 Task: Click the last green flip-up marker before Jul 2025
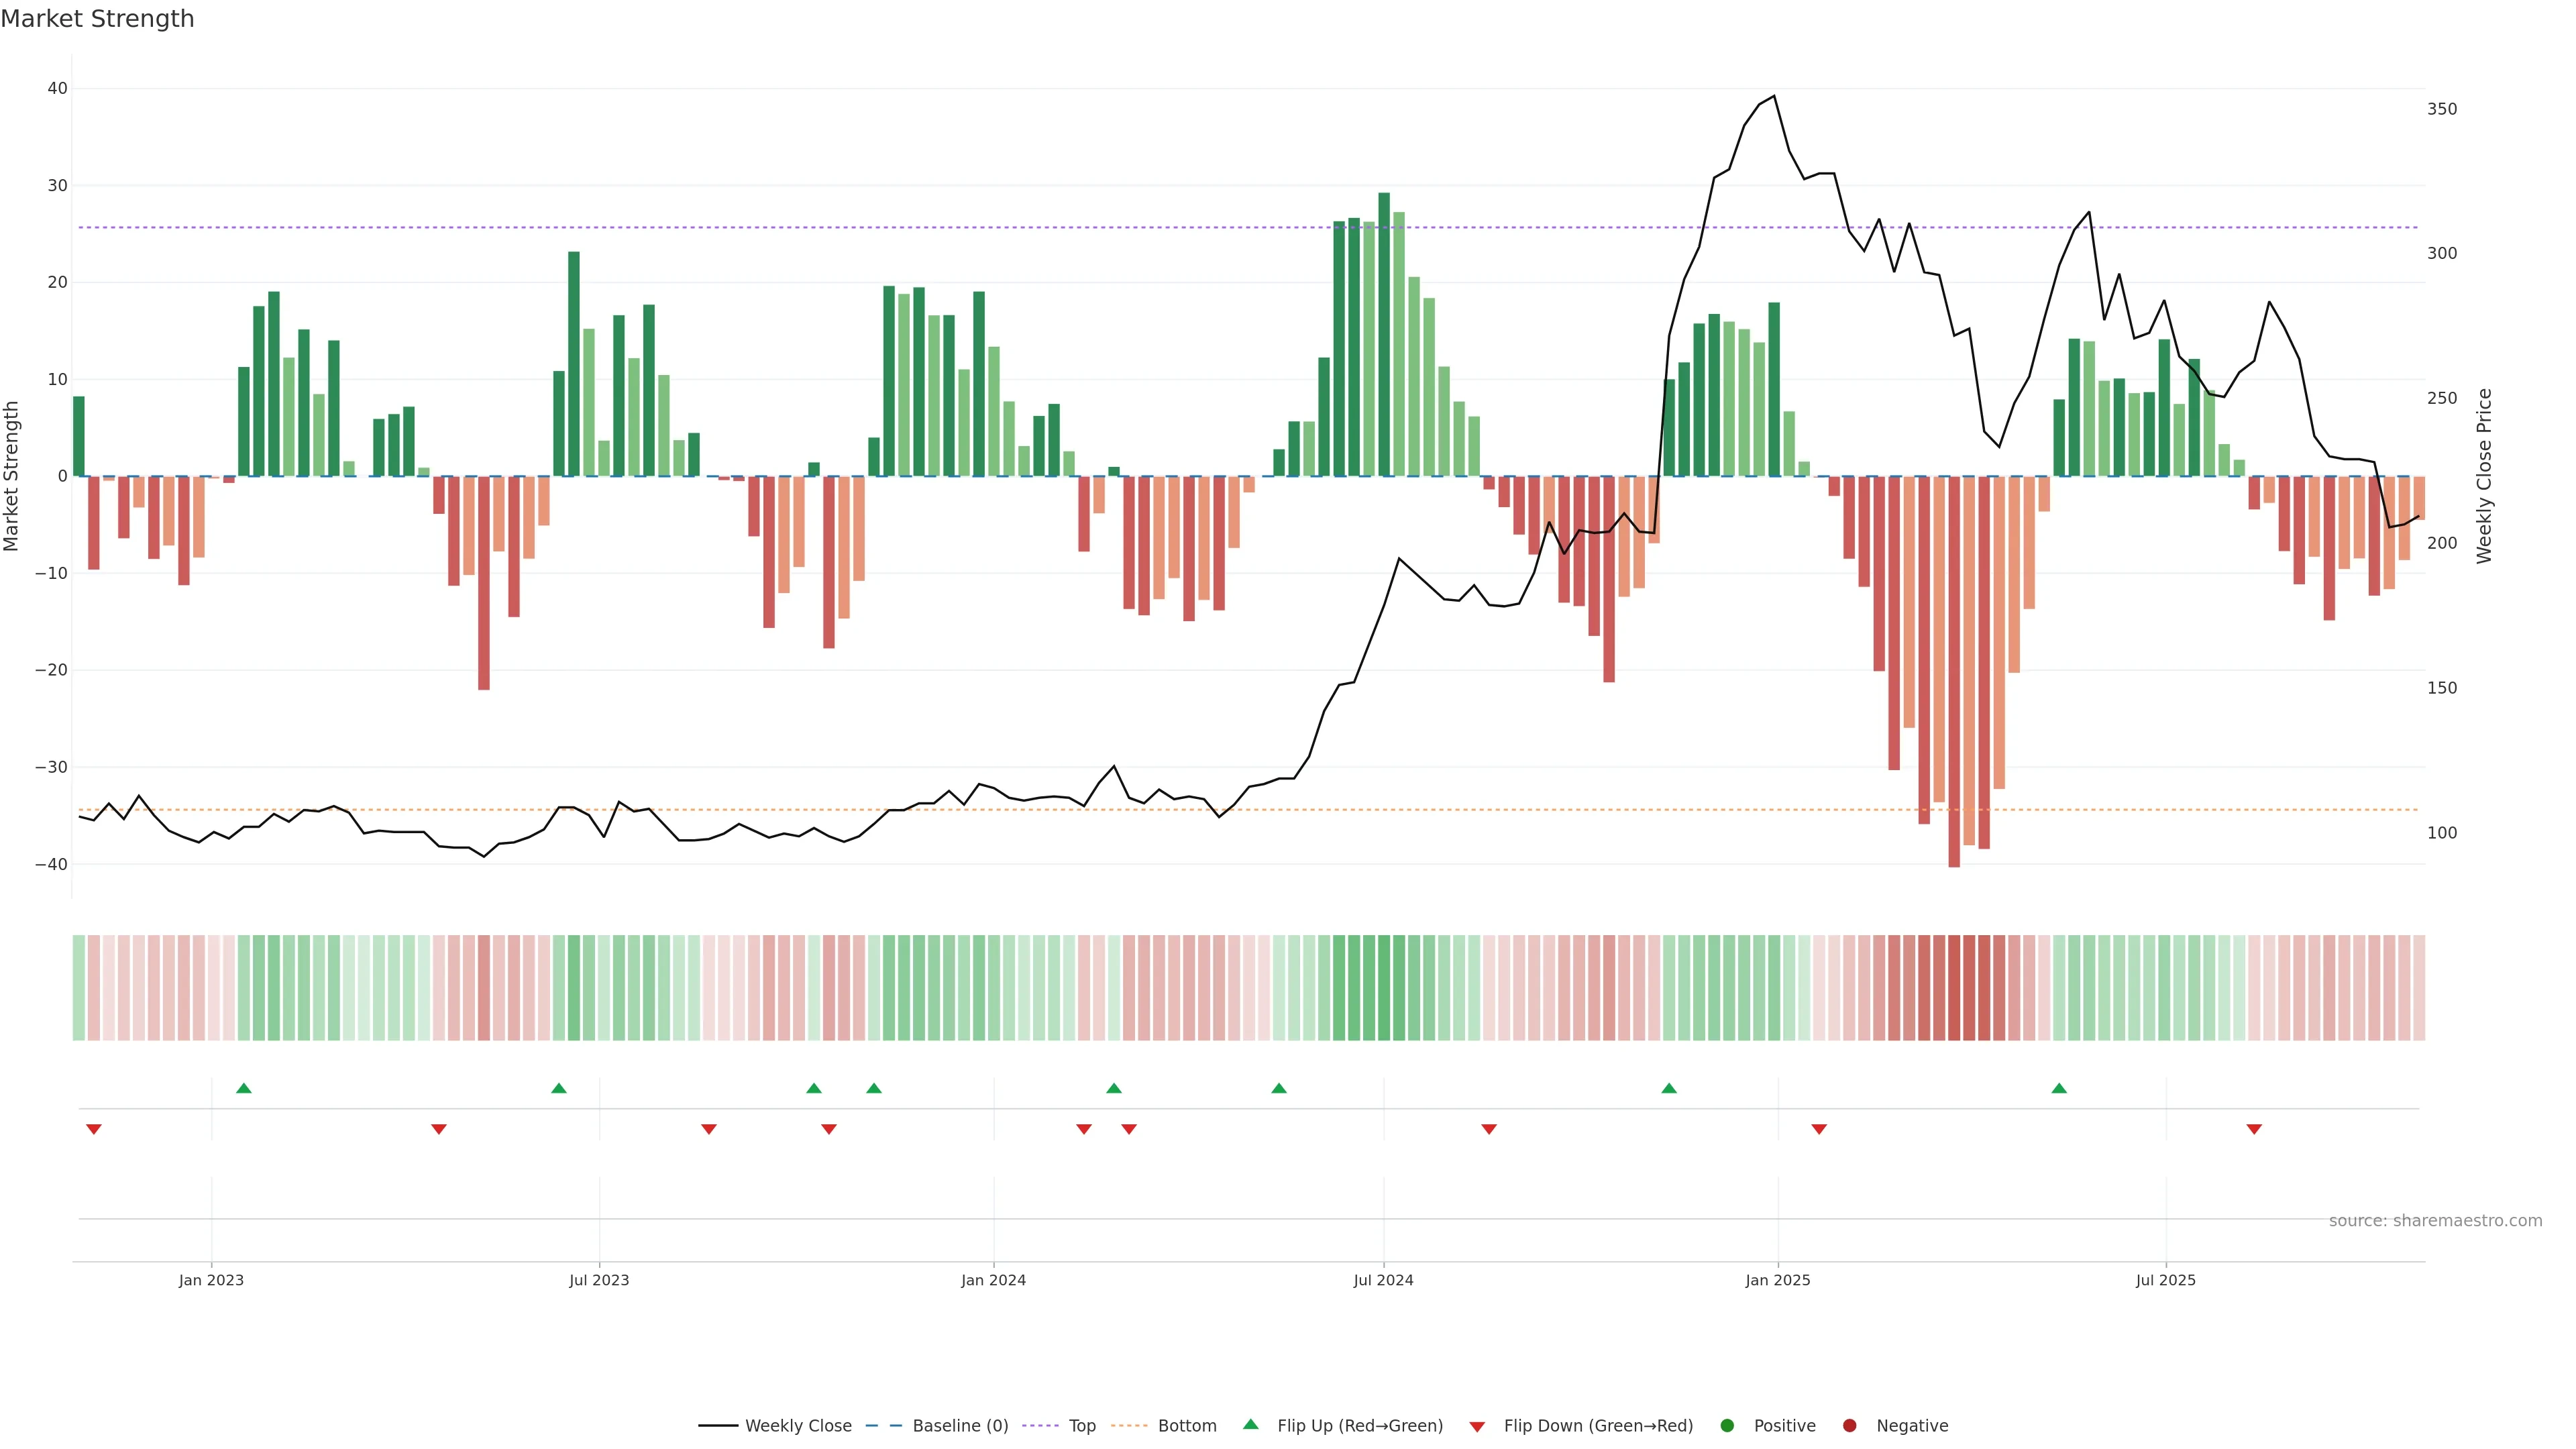coord(2059,1088)
